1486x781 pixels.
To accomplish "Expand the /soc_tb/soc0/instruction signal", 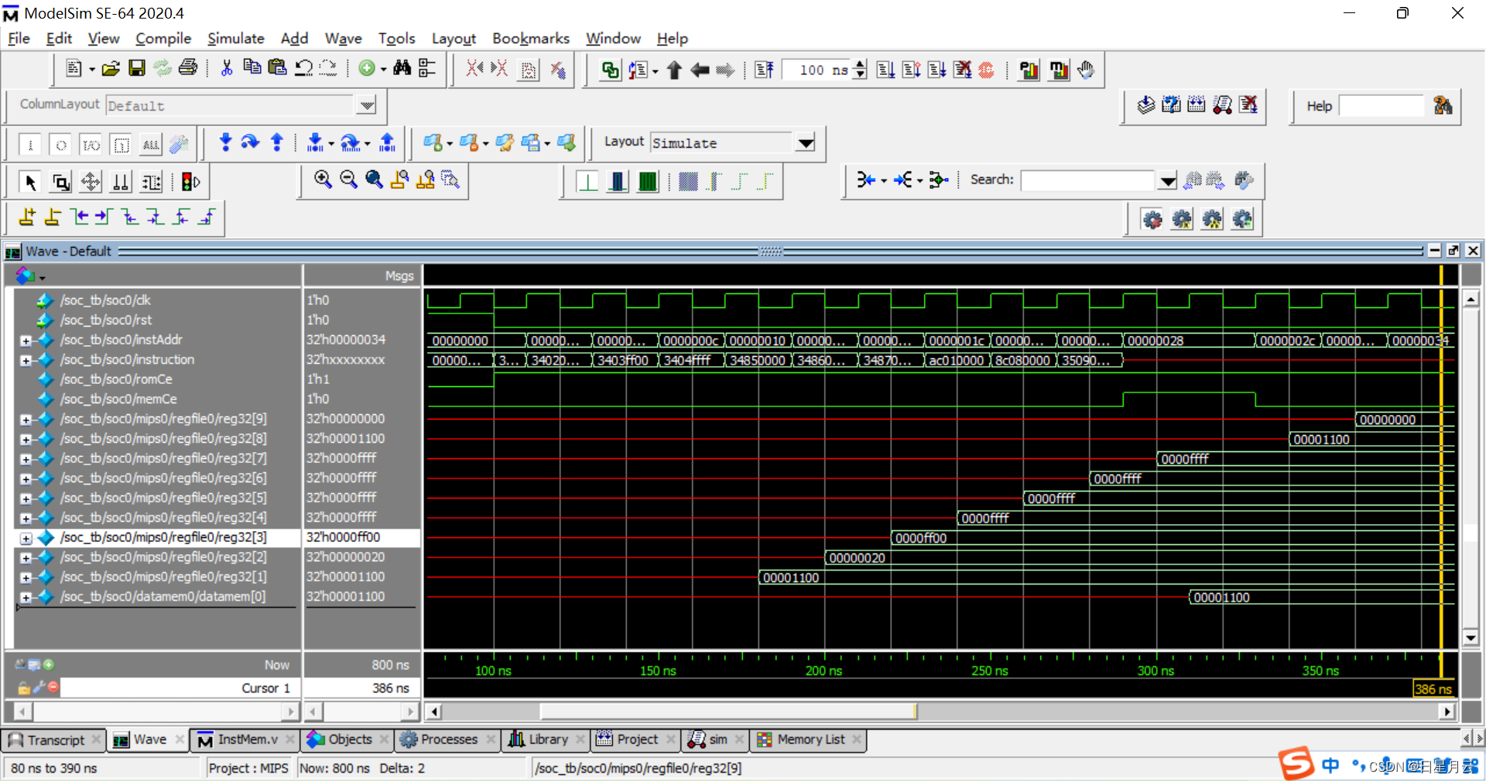I will point(26,361).
